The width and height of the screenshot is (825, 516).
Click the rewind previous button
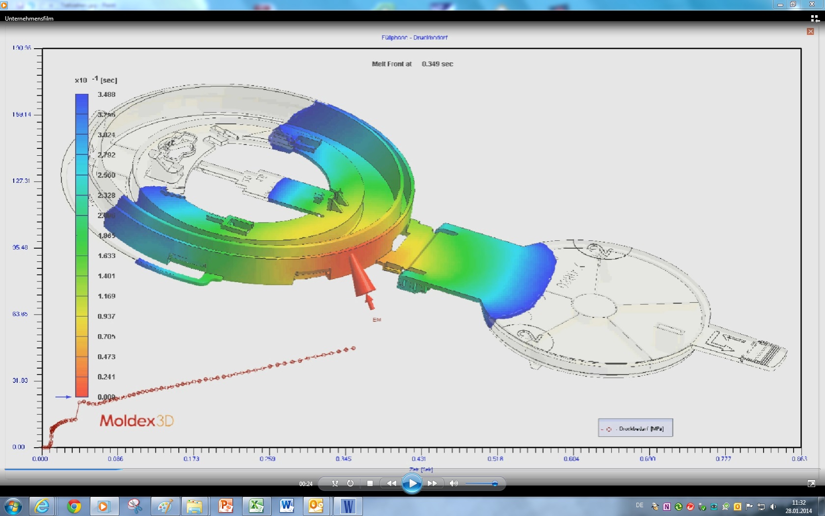(391, 484)
